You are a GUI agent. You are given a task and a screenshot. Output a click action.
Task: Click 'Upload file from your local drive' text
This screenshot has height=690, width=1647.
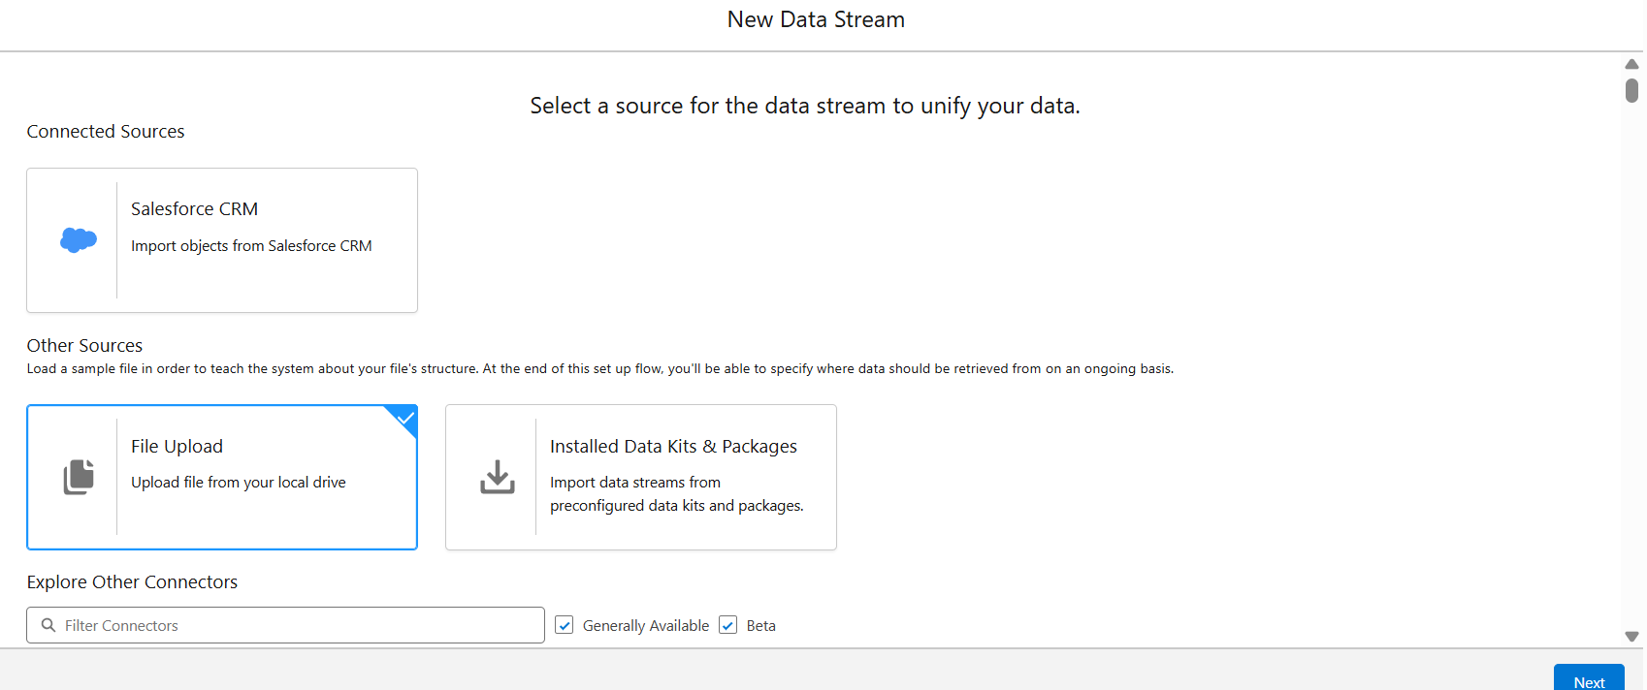click(239, 483)
